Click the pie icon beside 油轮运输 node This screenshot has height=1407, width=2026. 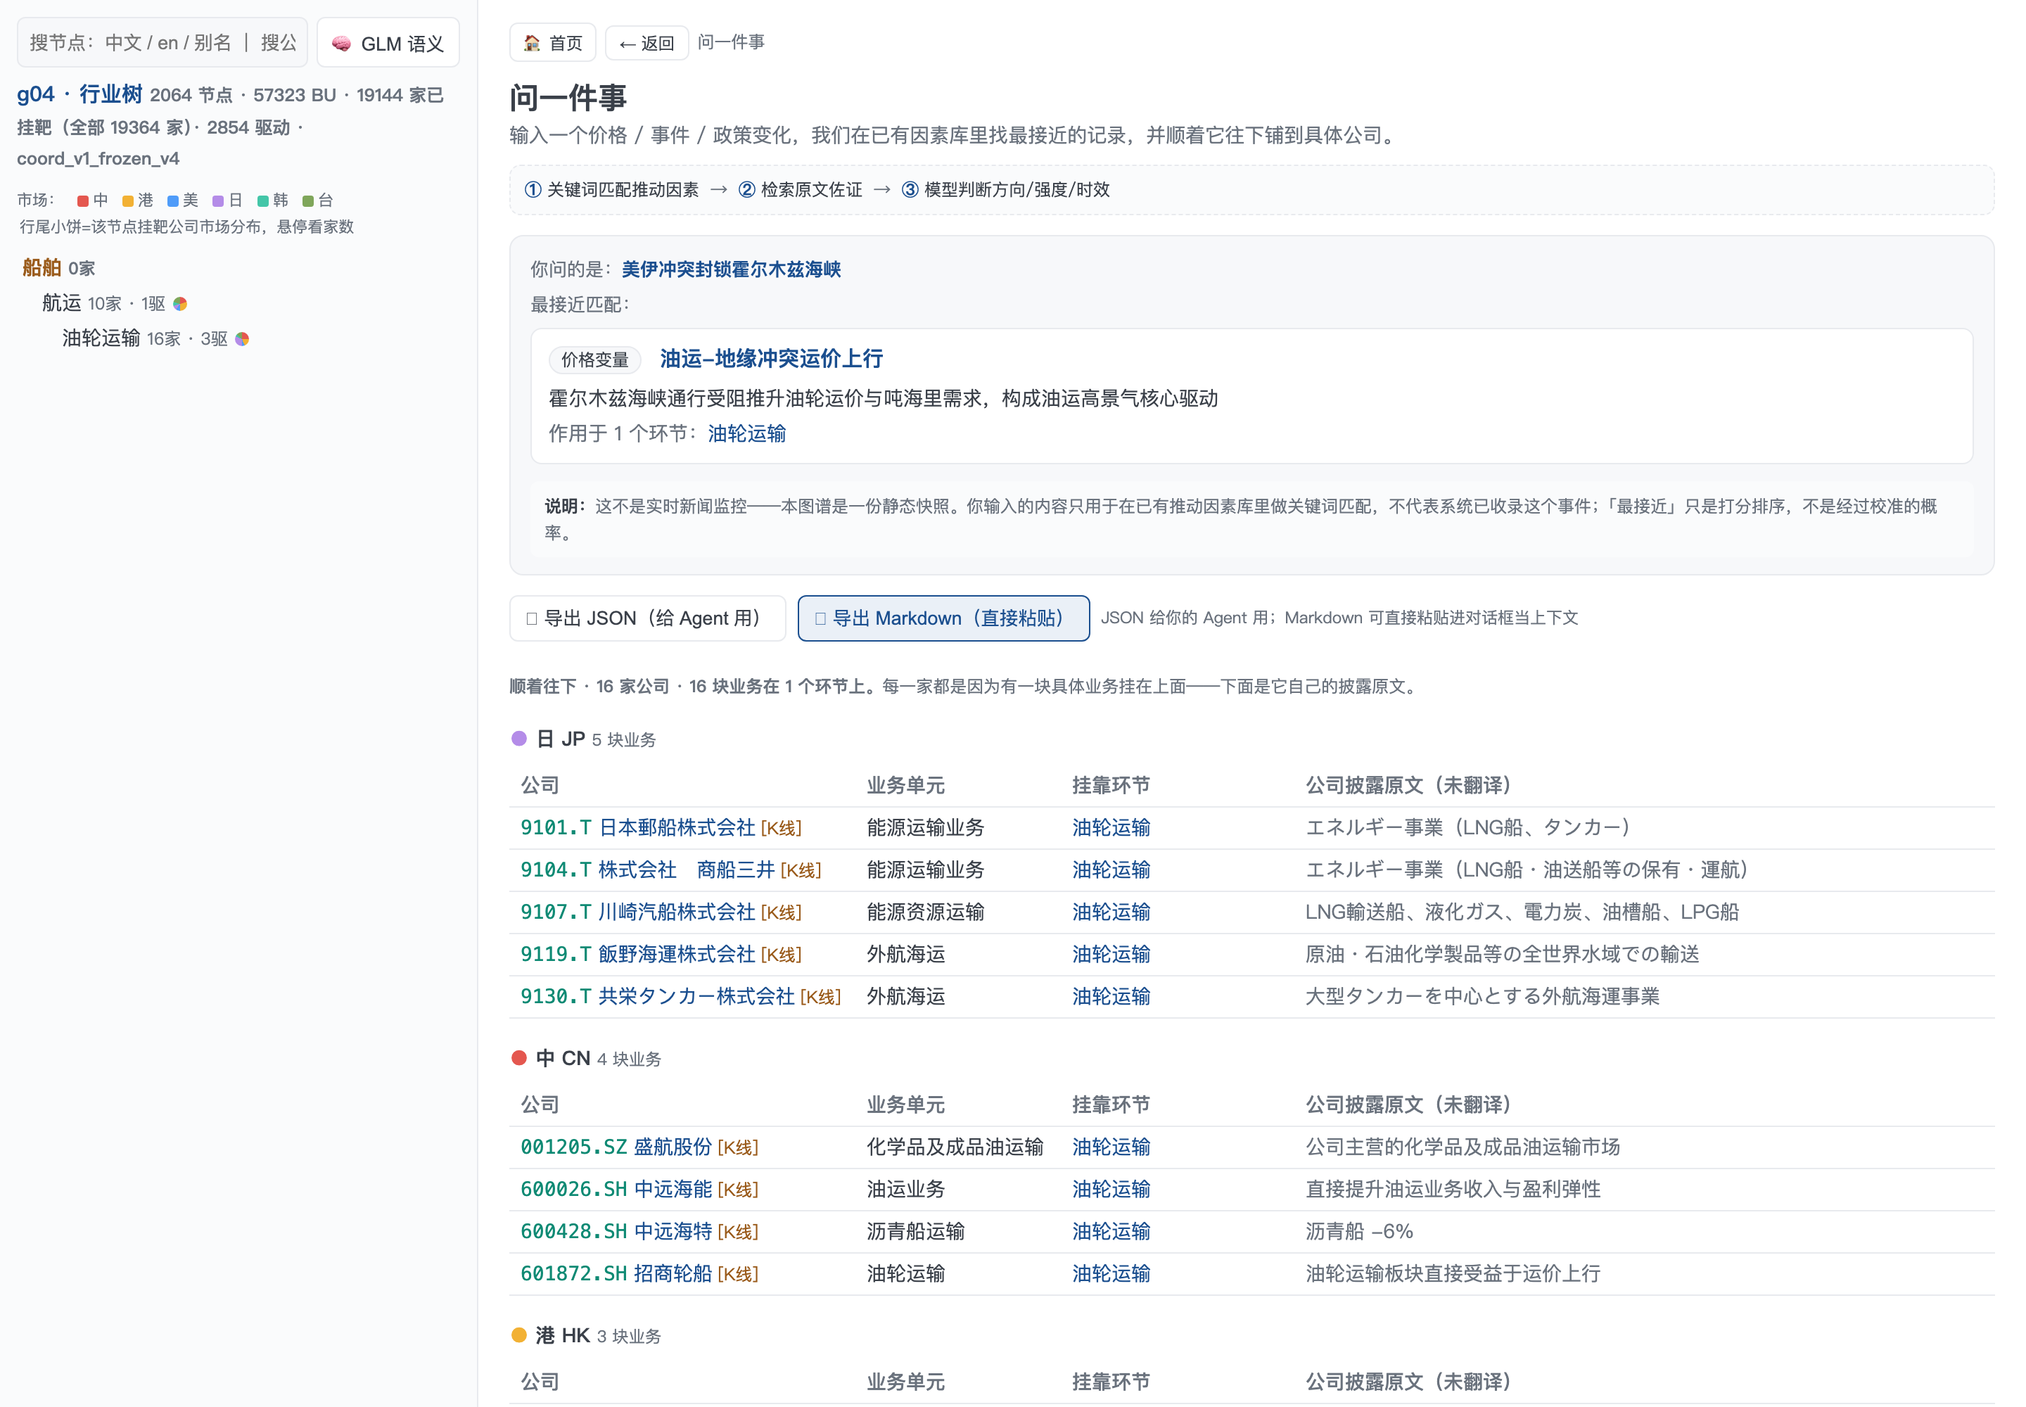point(243,339)
